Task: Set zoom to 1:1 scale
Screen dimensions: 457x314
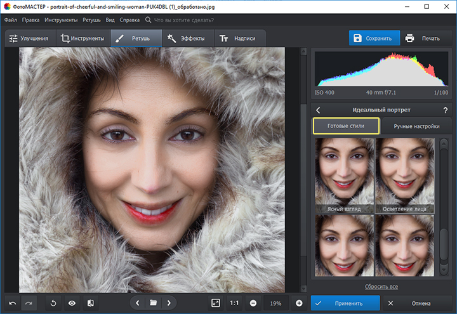Action: [x=234, y=303]
